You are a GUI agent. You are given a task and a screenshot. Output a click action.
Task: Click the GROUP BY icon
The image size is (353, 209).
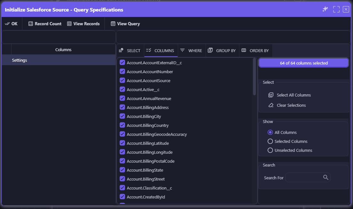coord(210,50)
